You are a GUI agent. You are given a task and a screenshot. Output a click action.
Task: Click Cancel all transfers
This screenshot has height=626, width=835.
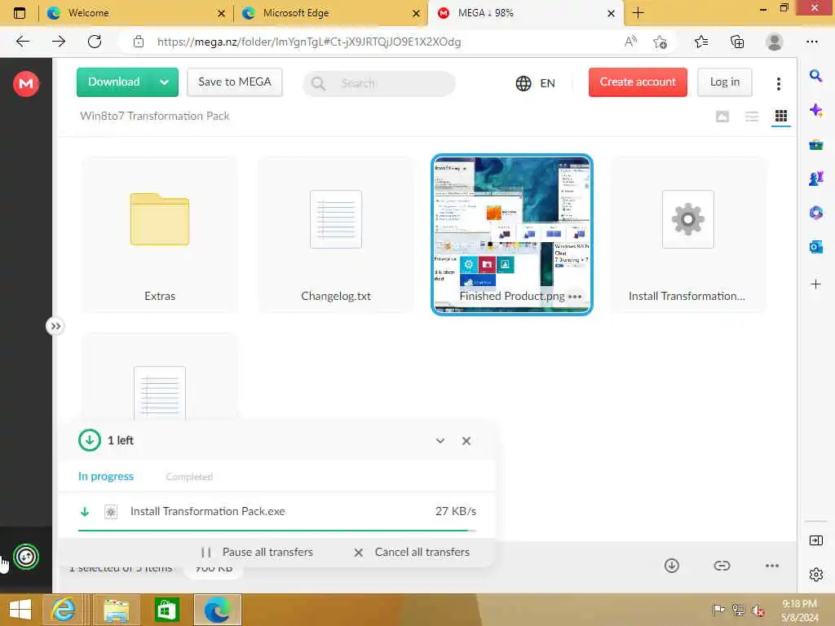(412, 552)
